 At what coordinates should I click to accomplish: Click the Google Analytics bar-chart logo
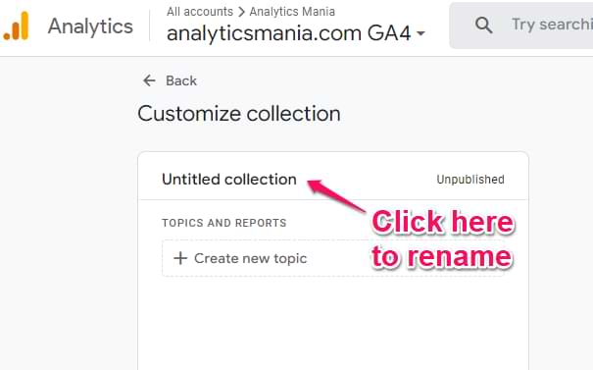[16, 26]
